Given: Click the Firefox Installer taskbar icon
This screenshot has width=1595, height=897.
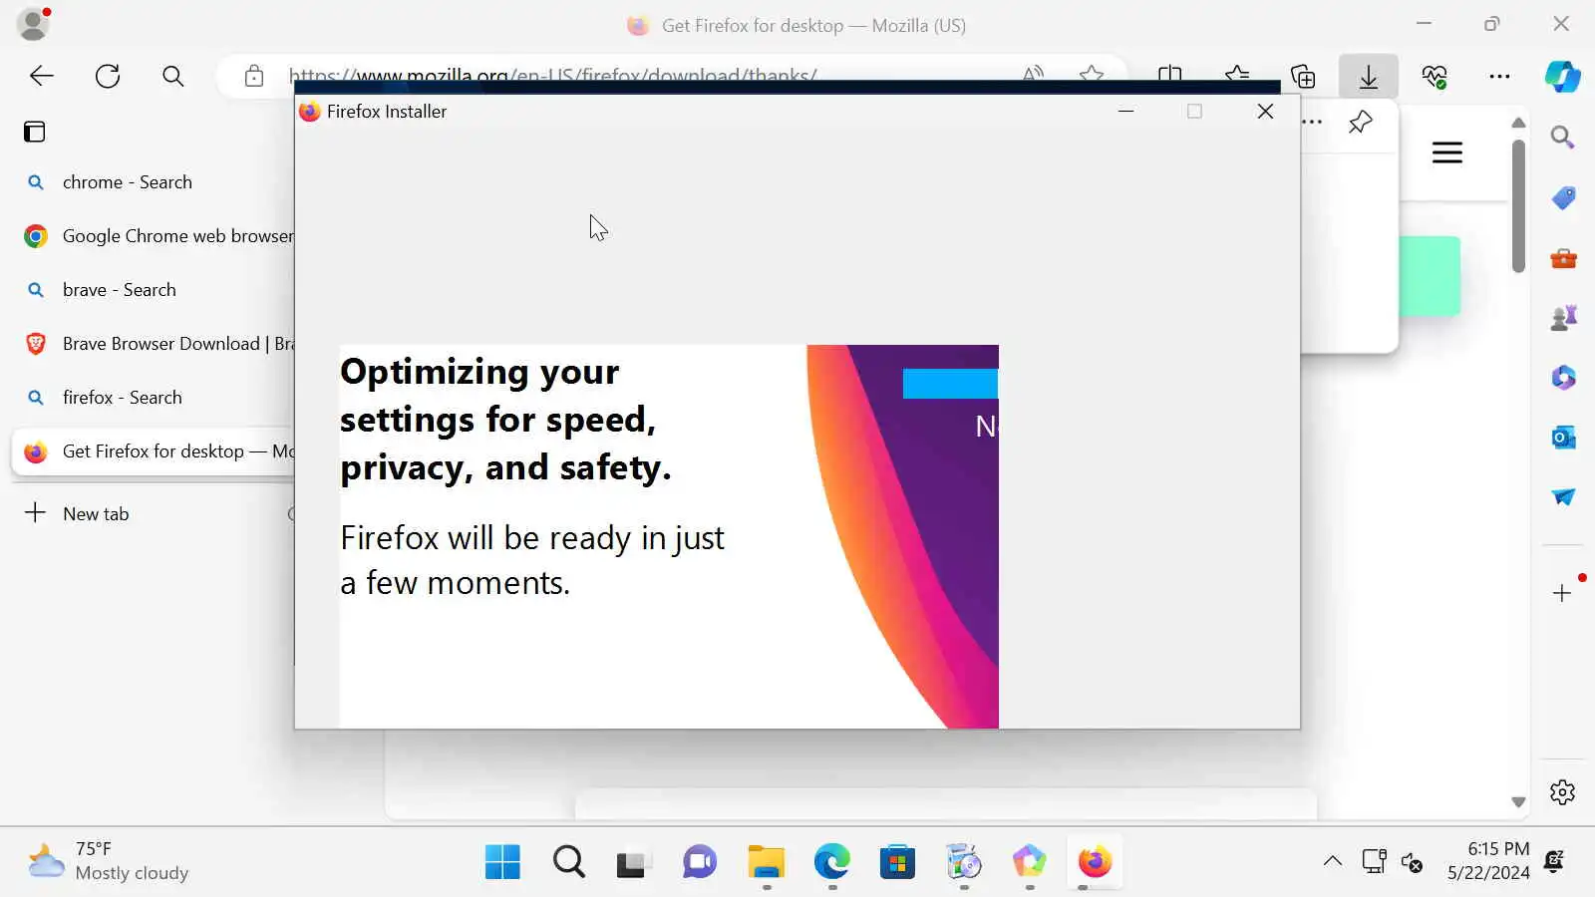Looking at the screenshot, I should pyautogui.click(x=1095, y=862).
